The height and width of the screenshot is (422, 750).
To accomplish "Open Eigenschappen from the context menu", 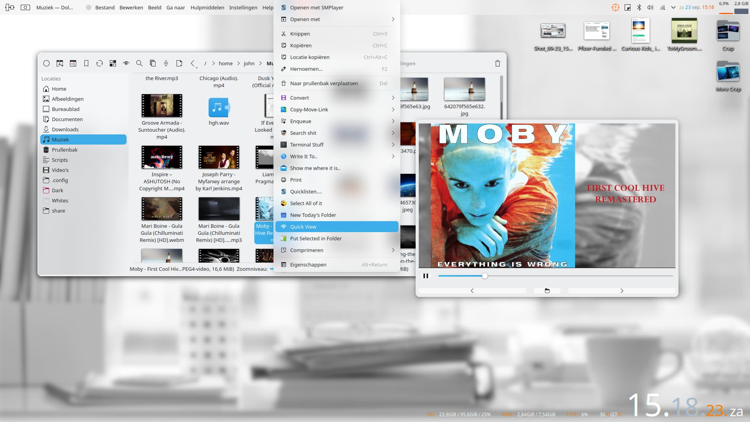I will pos(337,265).
